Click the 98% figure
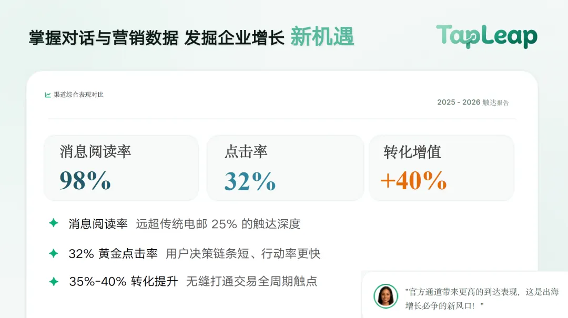Image resolution: width=568 pixels, height=318 pixels. 85,180
